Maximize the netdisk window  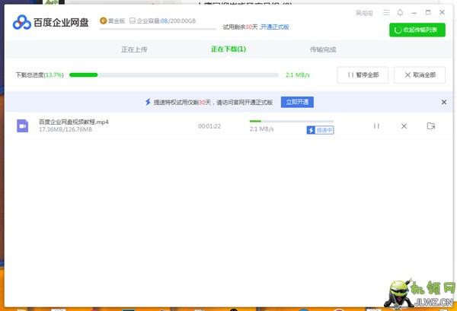(428, 12)
